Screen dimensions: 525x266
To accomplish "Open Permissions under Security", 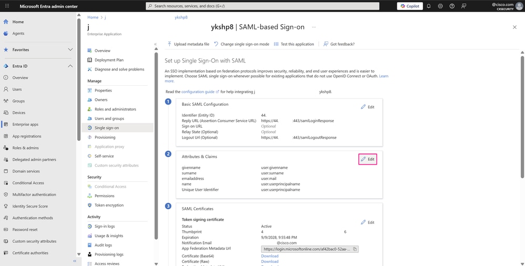I will coord(105,196).
